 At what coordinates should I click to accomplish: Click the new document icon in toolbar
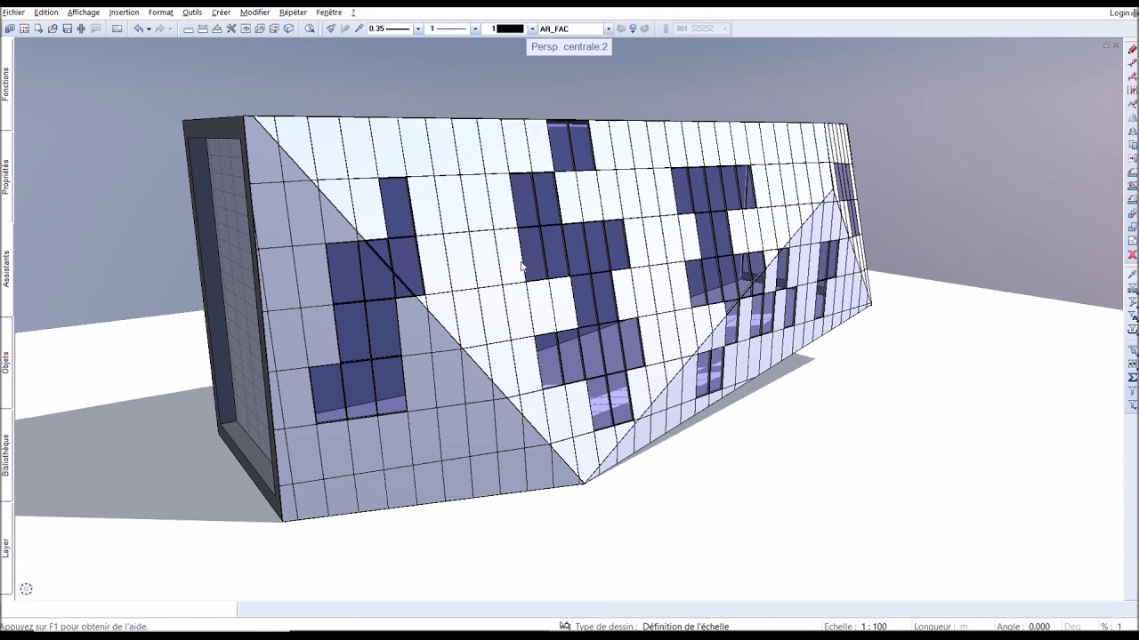[x=38, y=28]
